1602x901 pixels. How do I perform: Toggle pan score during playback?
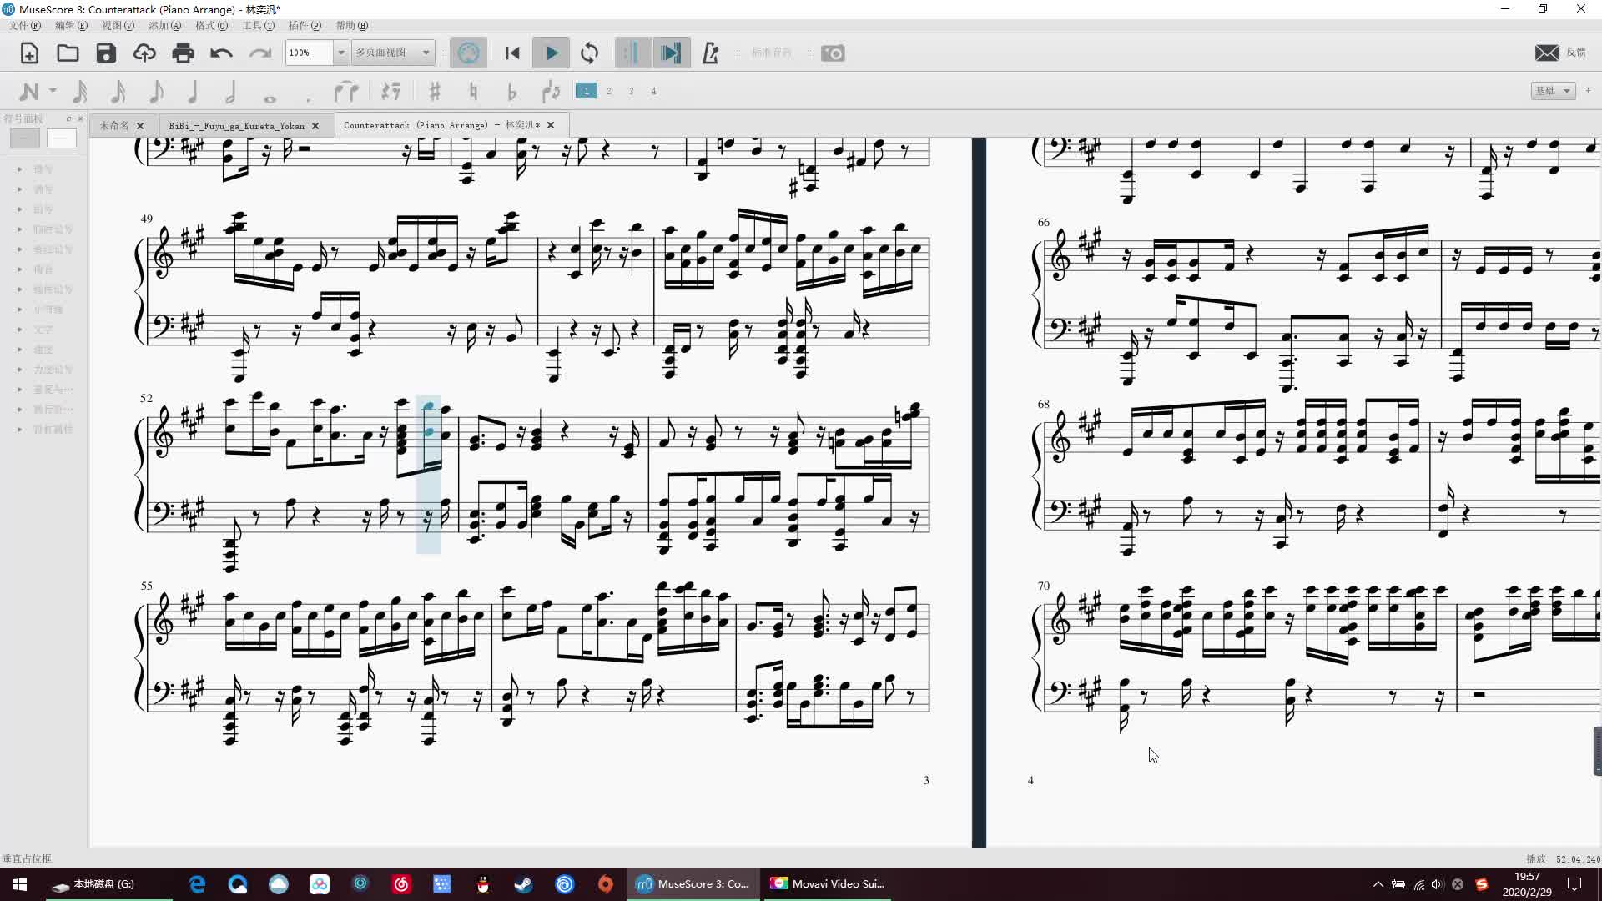coord(671,53)
